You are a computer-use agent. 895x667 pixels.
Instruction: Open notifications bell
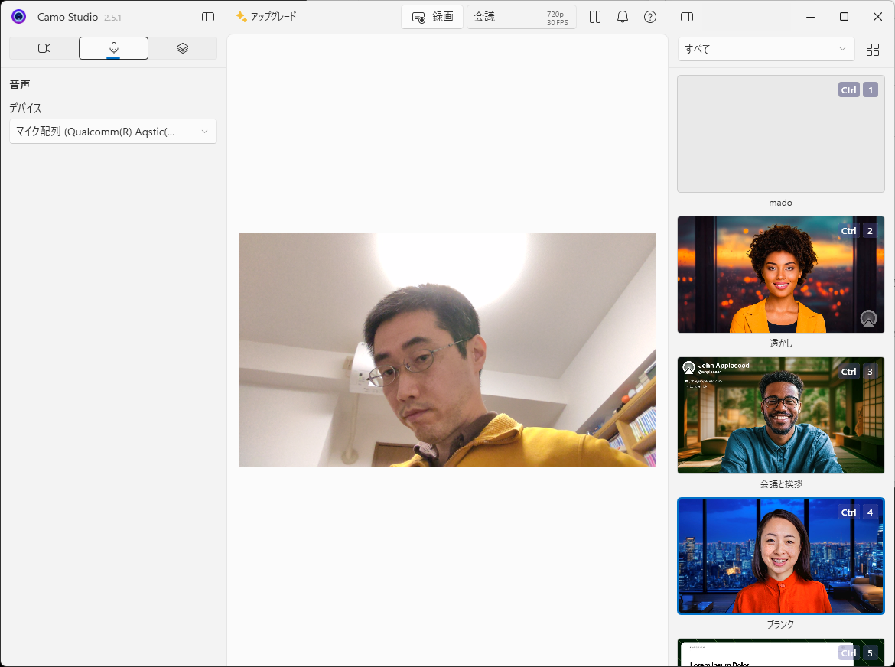623,17
